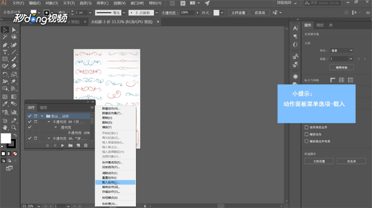Open the Paragraph panel icon

click(295, 36)
